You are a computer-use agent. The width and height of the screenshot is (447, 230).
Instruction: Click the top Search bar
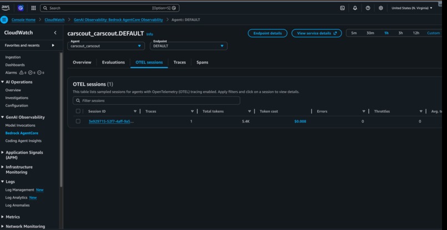tap(110, 8)
